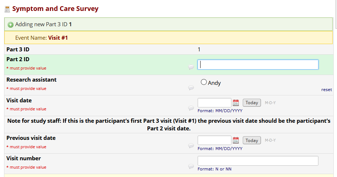The image size is (337, 177).
Task: Click the green plus icon beside Adding new
Action: coord(11,25)
